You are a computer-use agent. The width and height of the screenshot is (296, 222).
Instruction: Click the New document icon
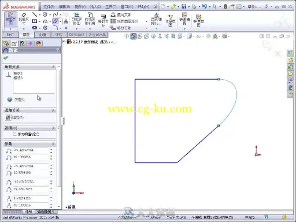[x=163, y=6]
